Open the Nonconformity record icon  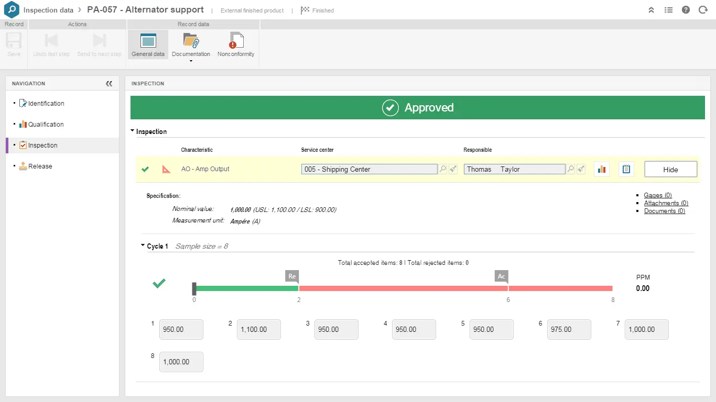point(236,41)
